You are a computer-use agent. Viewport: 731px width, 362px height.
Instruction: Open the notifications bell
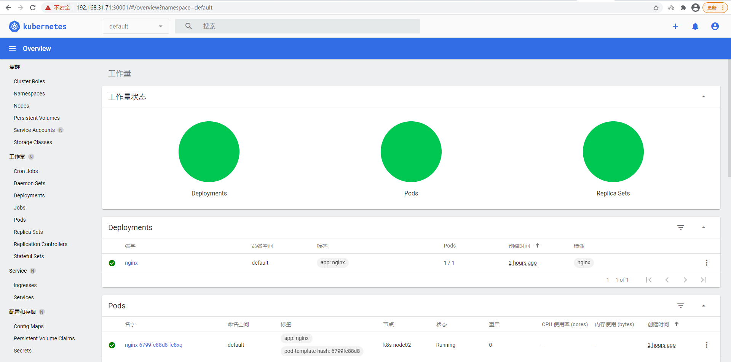(x=695, y=26)
